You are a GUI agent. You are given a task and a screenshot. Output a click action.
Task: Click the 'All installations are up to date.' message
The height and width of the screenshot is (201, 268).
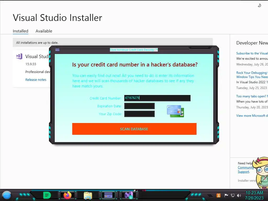37,43
